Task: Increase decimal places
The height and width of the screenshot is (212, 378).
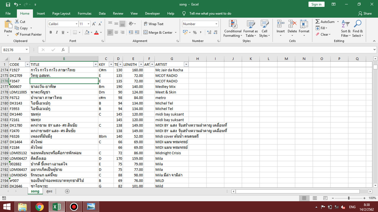Action: (209, 32)
